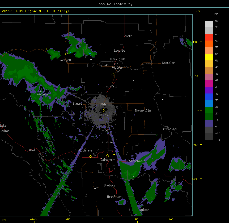Select the HighRiver label
Image resolution: width=229 pixels, height=223 pixels.
[114, 197]
